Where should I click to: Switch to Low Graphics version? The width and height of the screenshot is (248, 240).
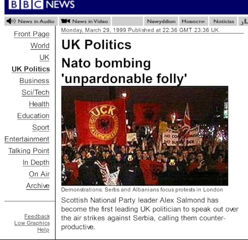[x=32, y=223]
